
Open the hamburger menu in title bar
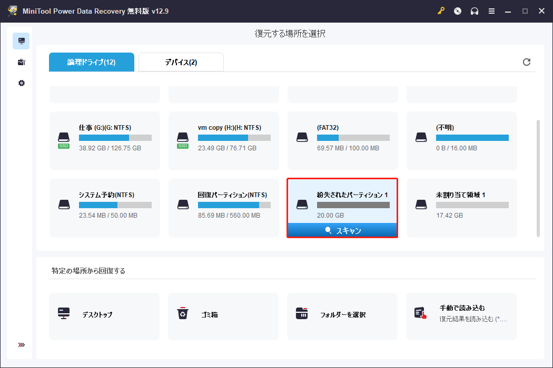[491, 11]
